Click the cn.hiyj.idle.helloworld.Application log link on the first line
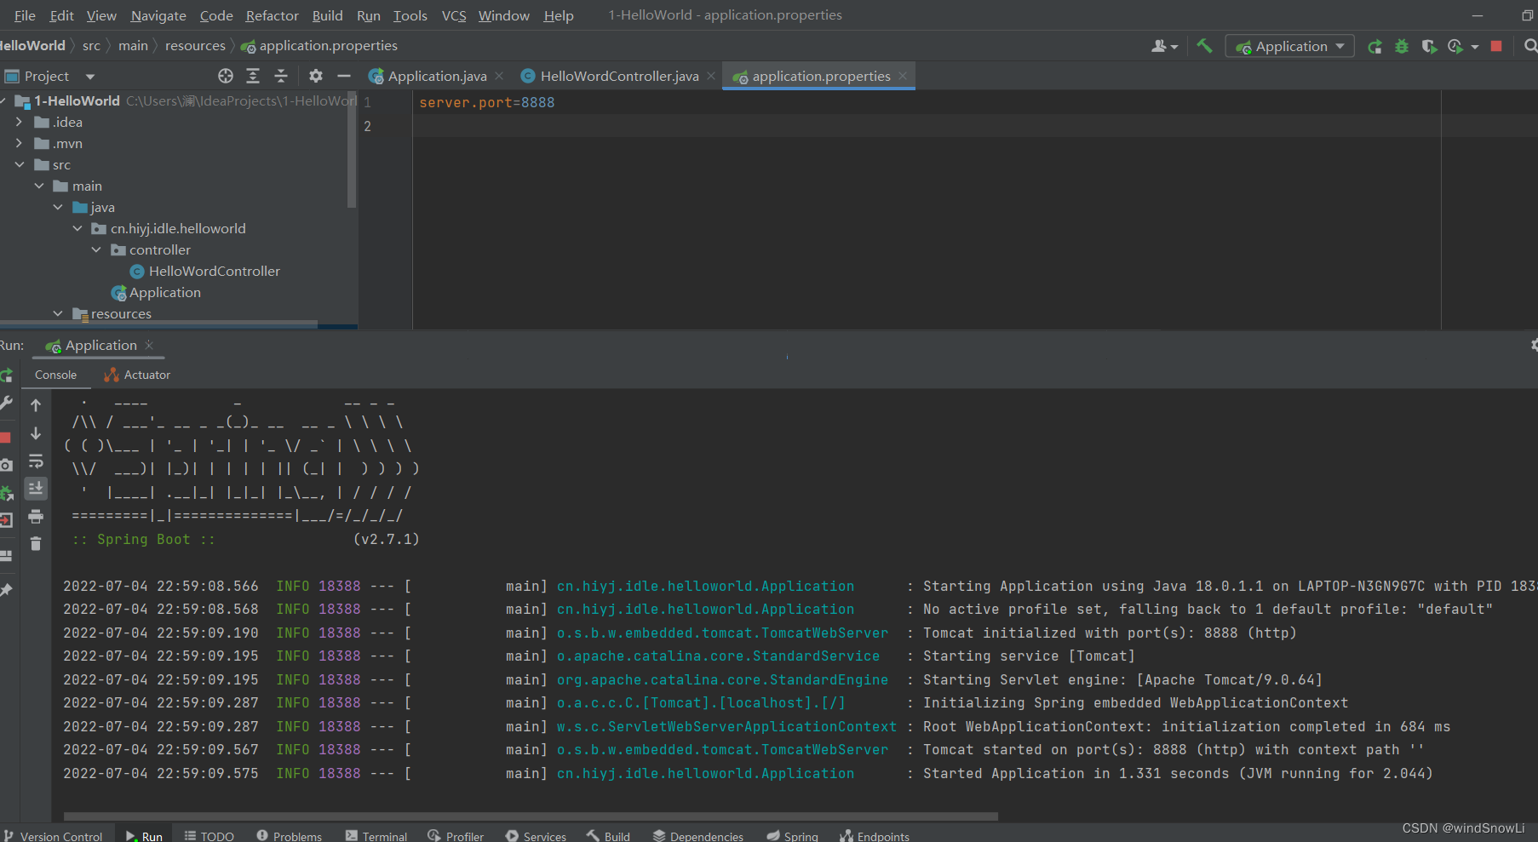1538x842 pixels. tap(705, 586)
